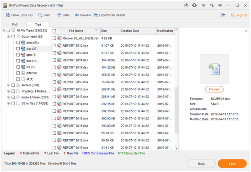Open the hamburger menu icon
251x172 pixels.
tap(220, 5)
